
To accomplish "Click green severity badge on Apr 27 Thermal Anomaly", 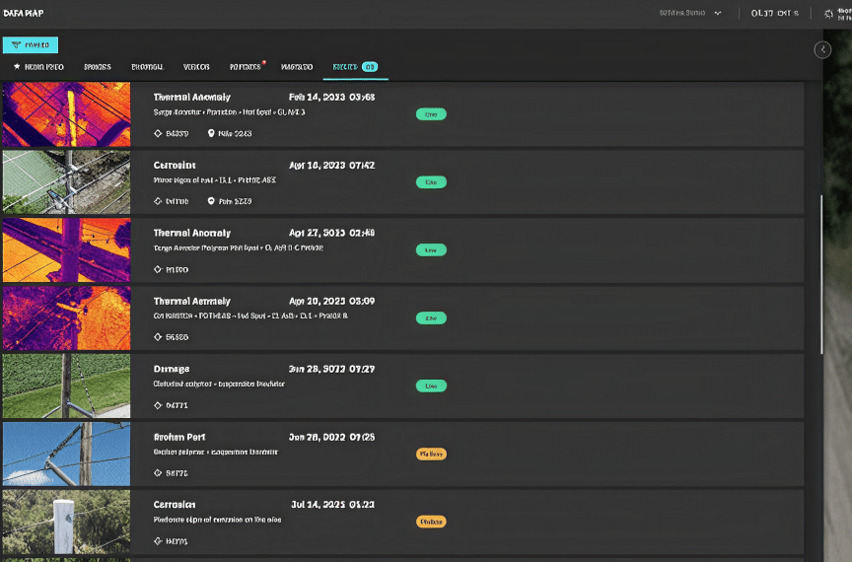I will [431, 250].
